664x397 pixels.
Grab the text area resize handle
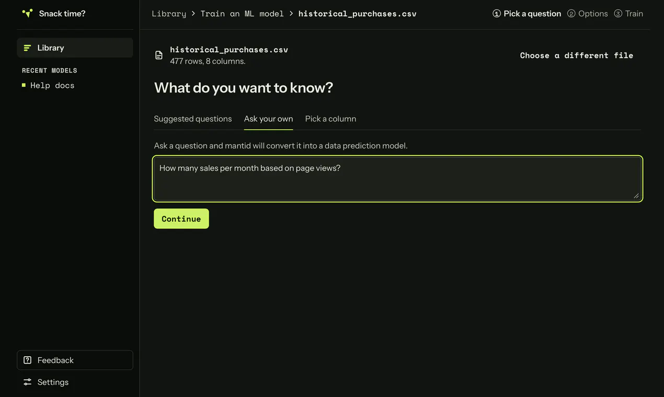(636, 195)
